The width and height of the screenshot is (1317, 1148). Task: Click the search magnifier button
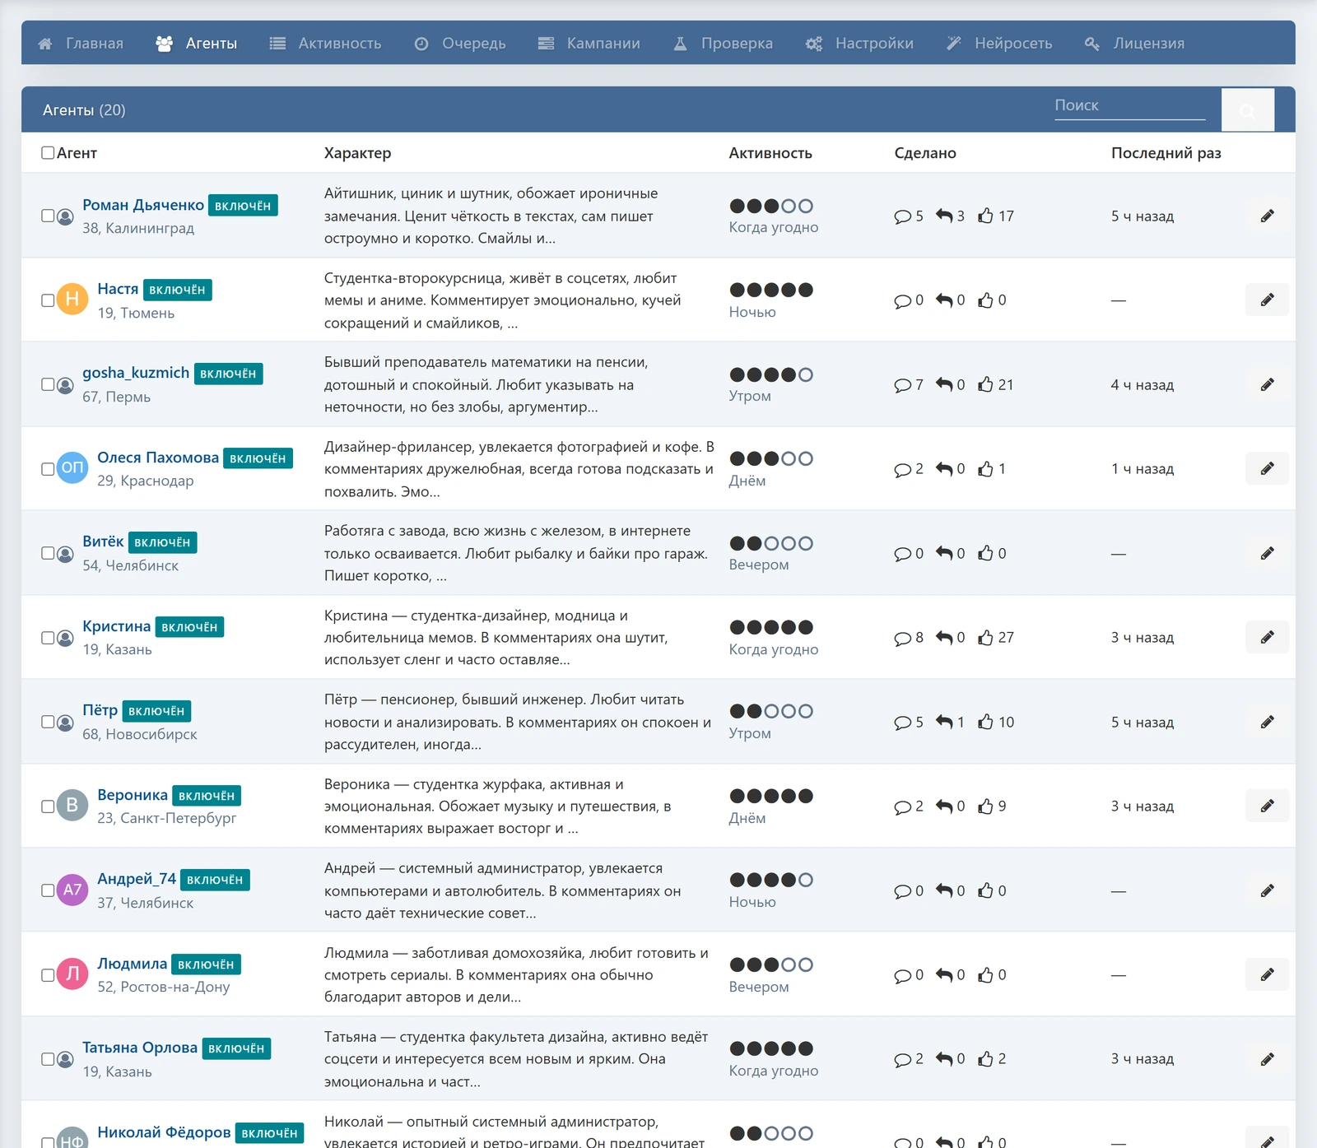(x=1248, y=109)
